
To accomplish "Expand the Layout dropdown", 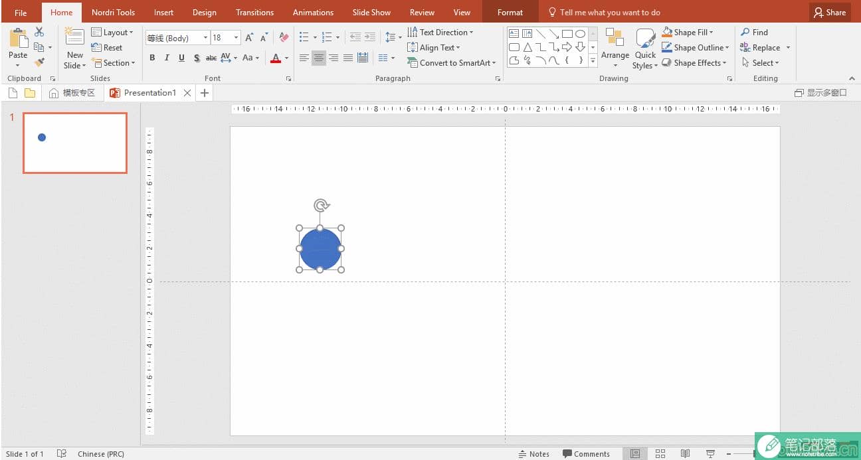I will (x=112, y=32).
